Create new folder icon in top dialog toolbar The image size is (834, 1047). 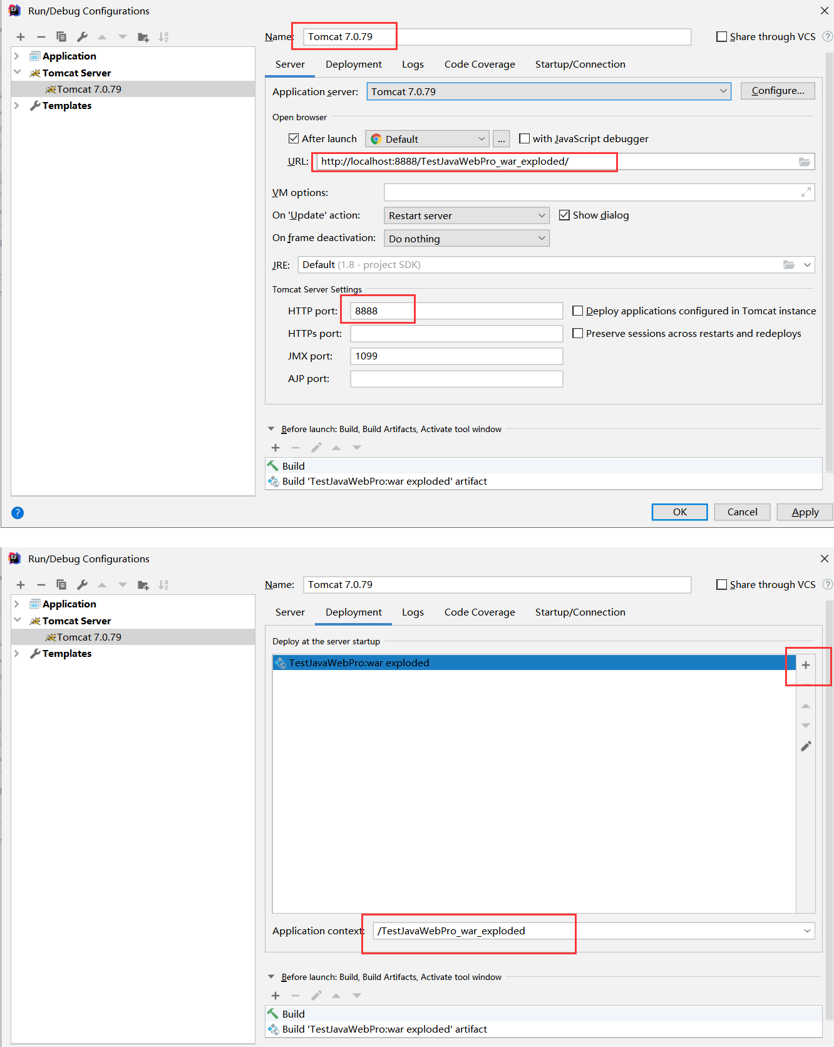pos(143,37)
